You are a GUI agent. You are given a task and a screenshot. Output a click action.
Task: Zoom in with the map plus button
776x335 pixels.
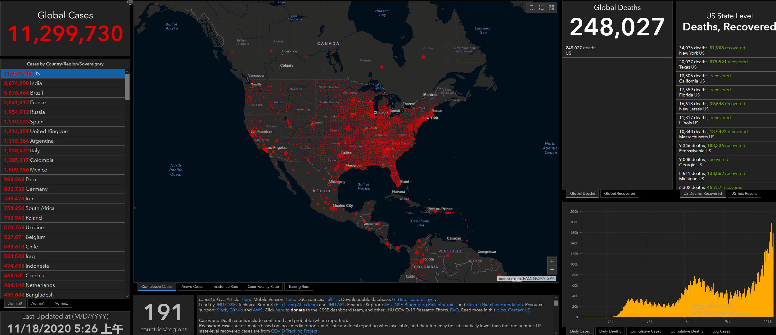[x=552, y=261]
